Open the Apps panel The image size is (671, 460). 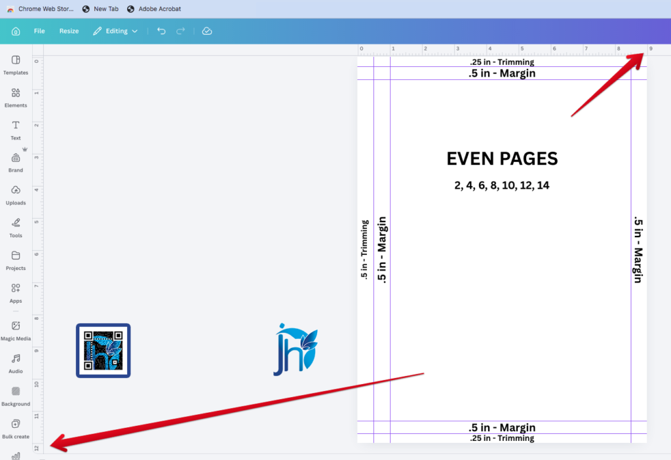tap(16, 292)
